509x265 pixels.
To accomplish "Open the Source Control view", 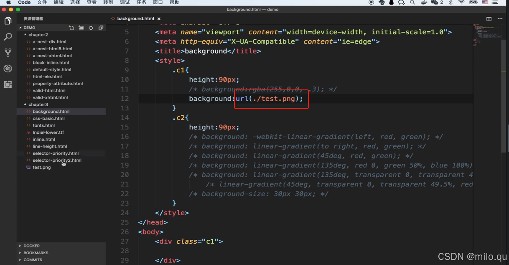I will tap(8, 53).
